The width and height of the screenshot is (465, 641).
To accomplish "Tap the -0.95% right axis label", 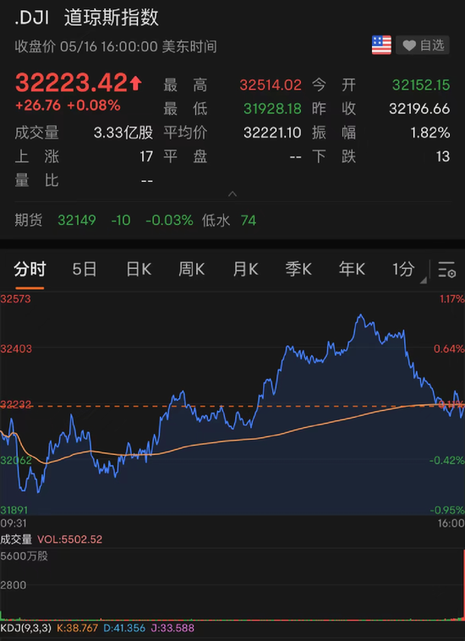I will pos(447,510).
